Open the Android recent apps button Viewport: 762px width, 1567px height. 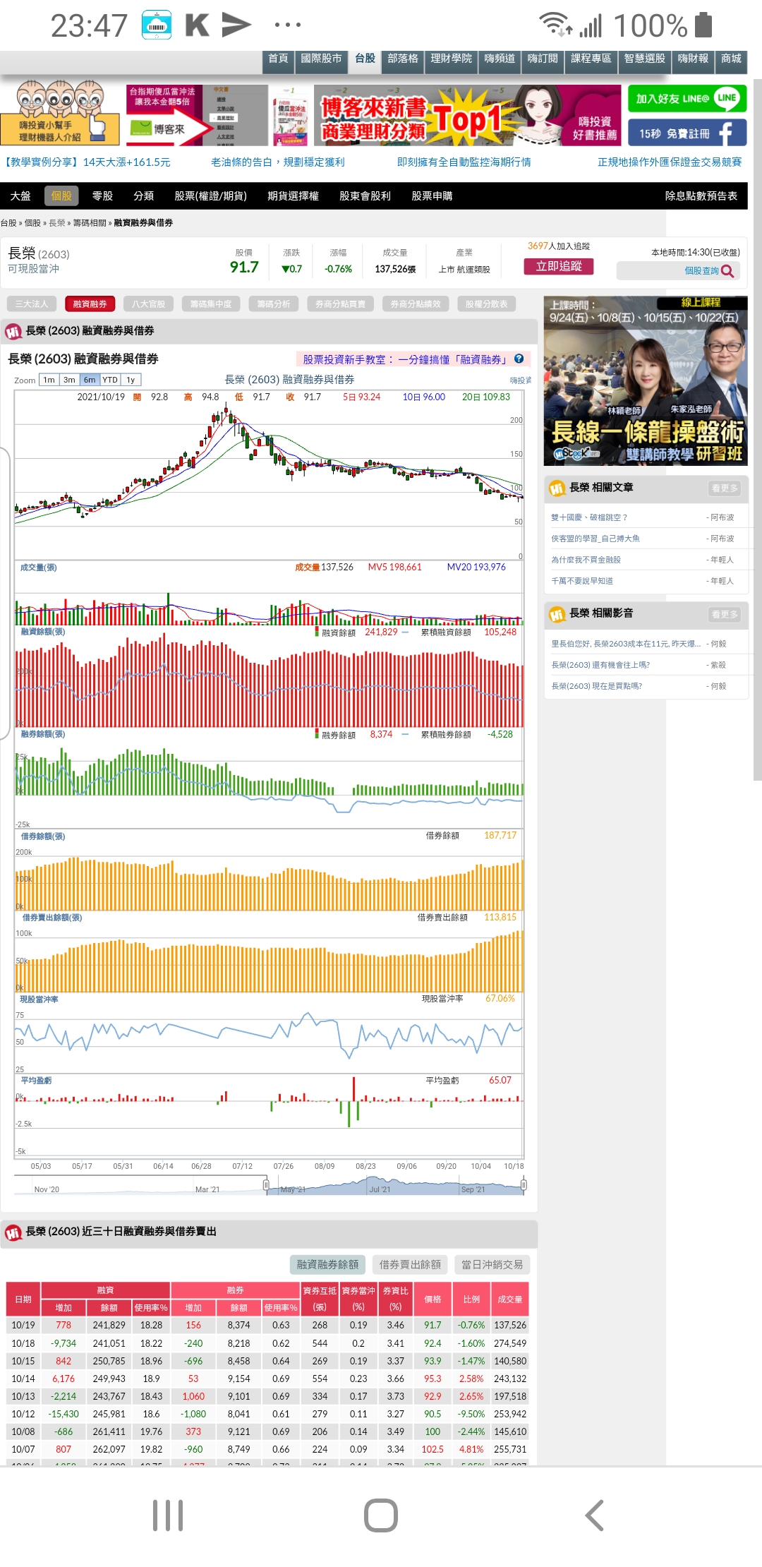point(168,1515)
